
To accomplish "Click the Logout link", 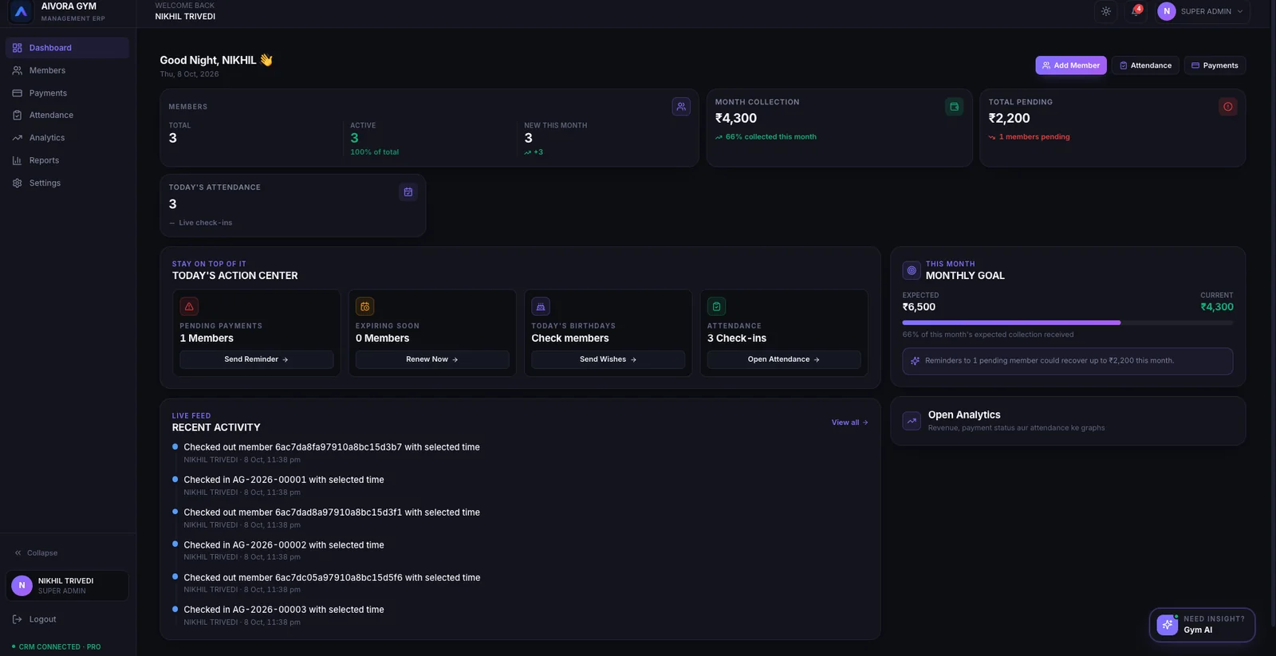I will coord(34,619).
